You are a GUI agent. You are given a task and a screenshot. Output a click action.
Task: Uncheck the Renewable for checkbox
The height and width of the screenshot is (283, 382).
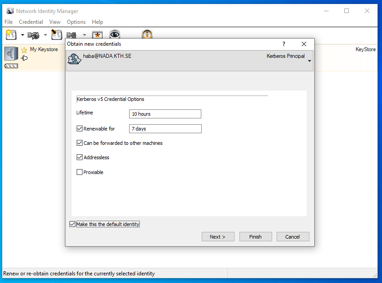tap(80, 129)
